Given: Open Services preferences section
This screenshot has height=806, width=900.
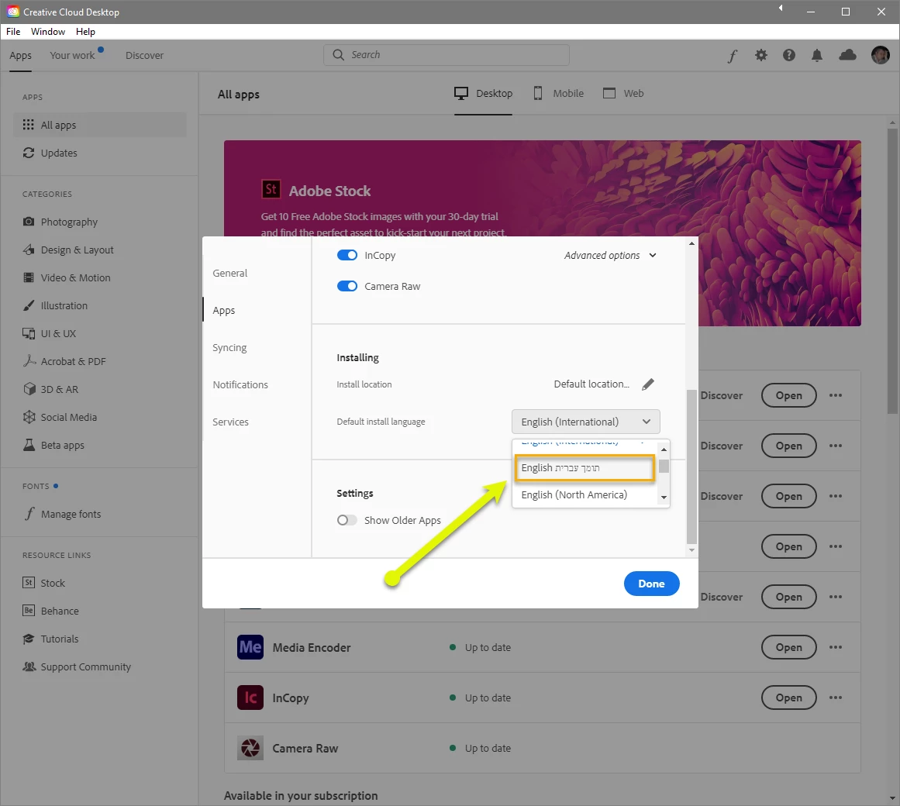Looking at the screenshot, I should [x=231, y=422].
